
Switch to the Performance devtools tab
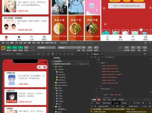(107, 103)
